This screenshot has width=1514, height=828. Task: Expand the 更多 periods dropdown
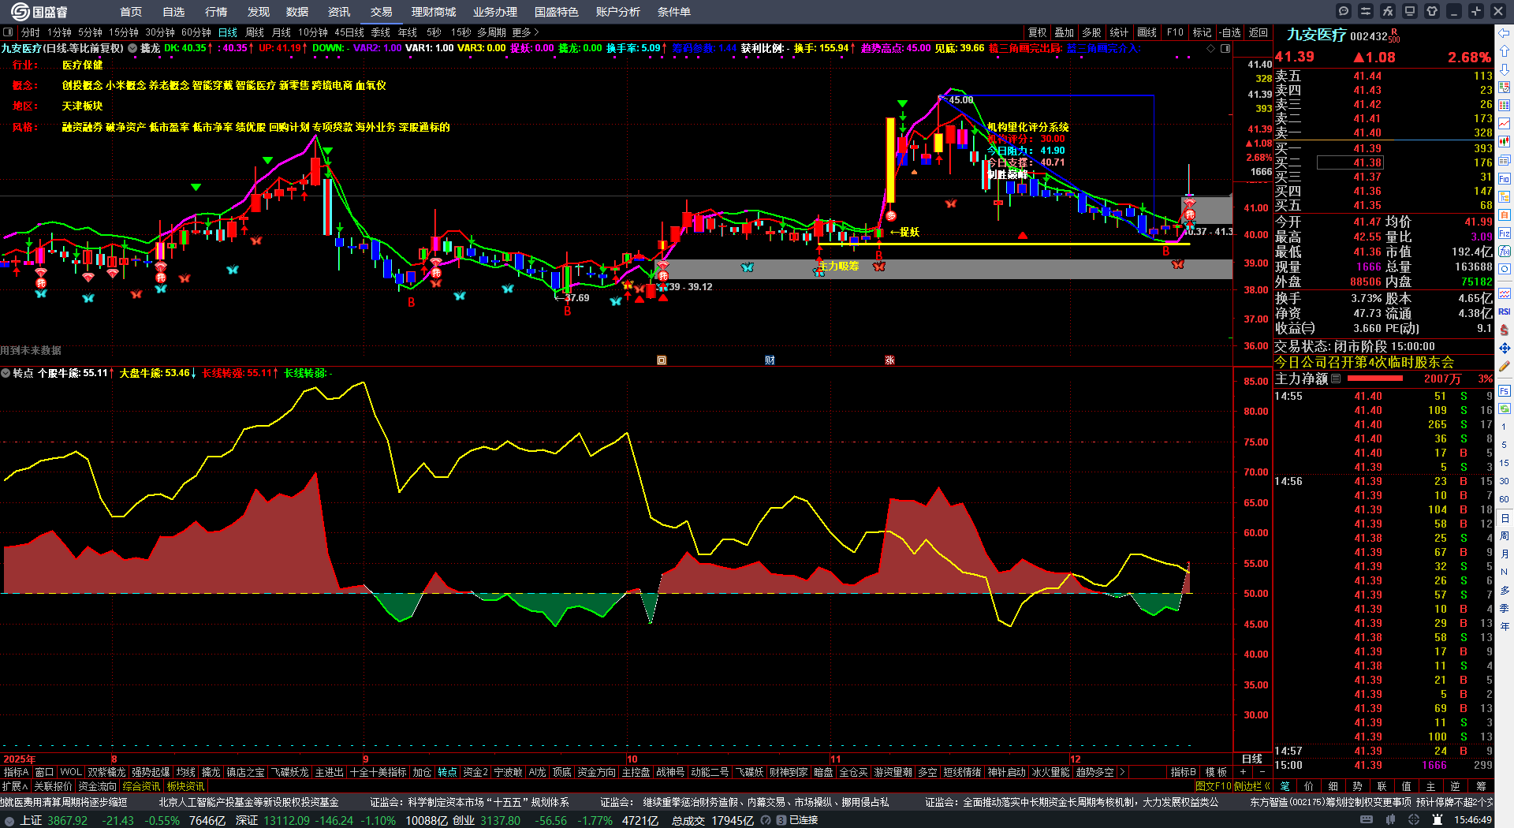[525, 32]
